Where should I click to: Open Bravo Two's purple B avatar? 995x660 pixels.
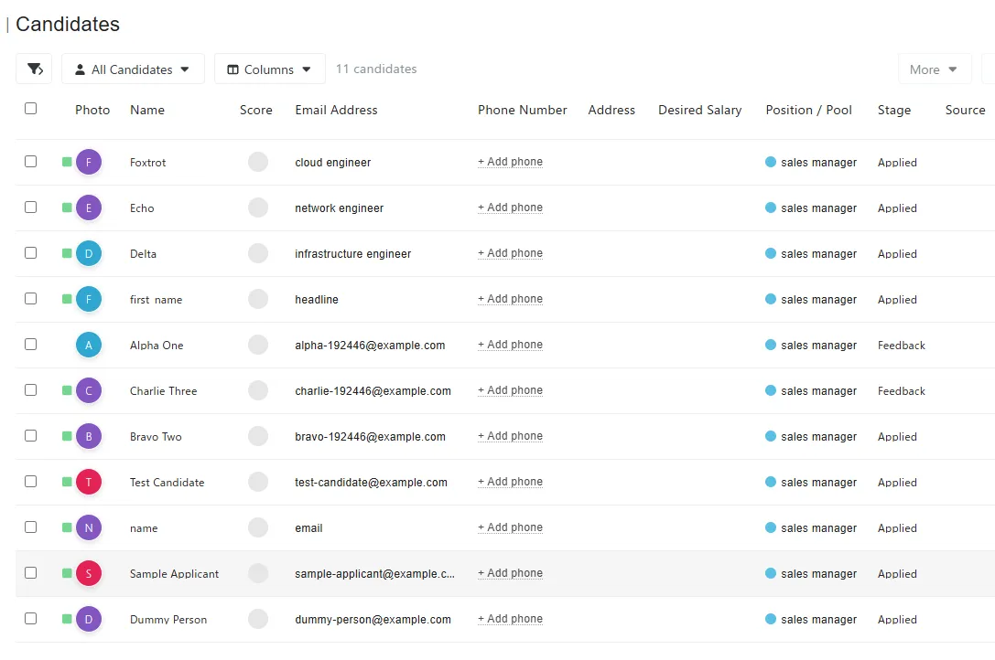(x=89, y=436)
